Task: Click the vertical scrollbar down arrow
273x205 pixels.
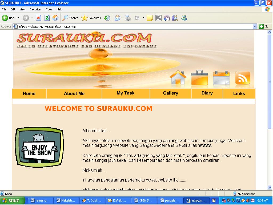Action: (270, 188)
